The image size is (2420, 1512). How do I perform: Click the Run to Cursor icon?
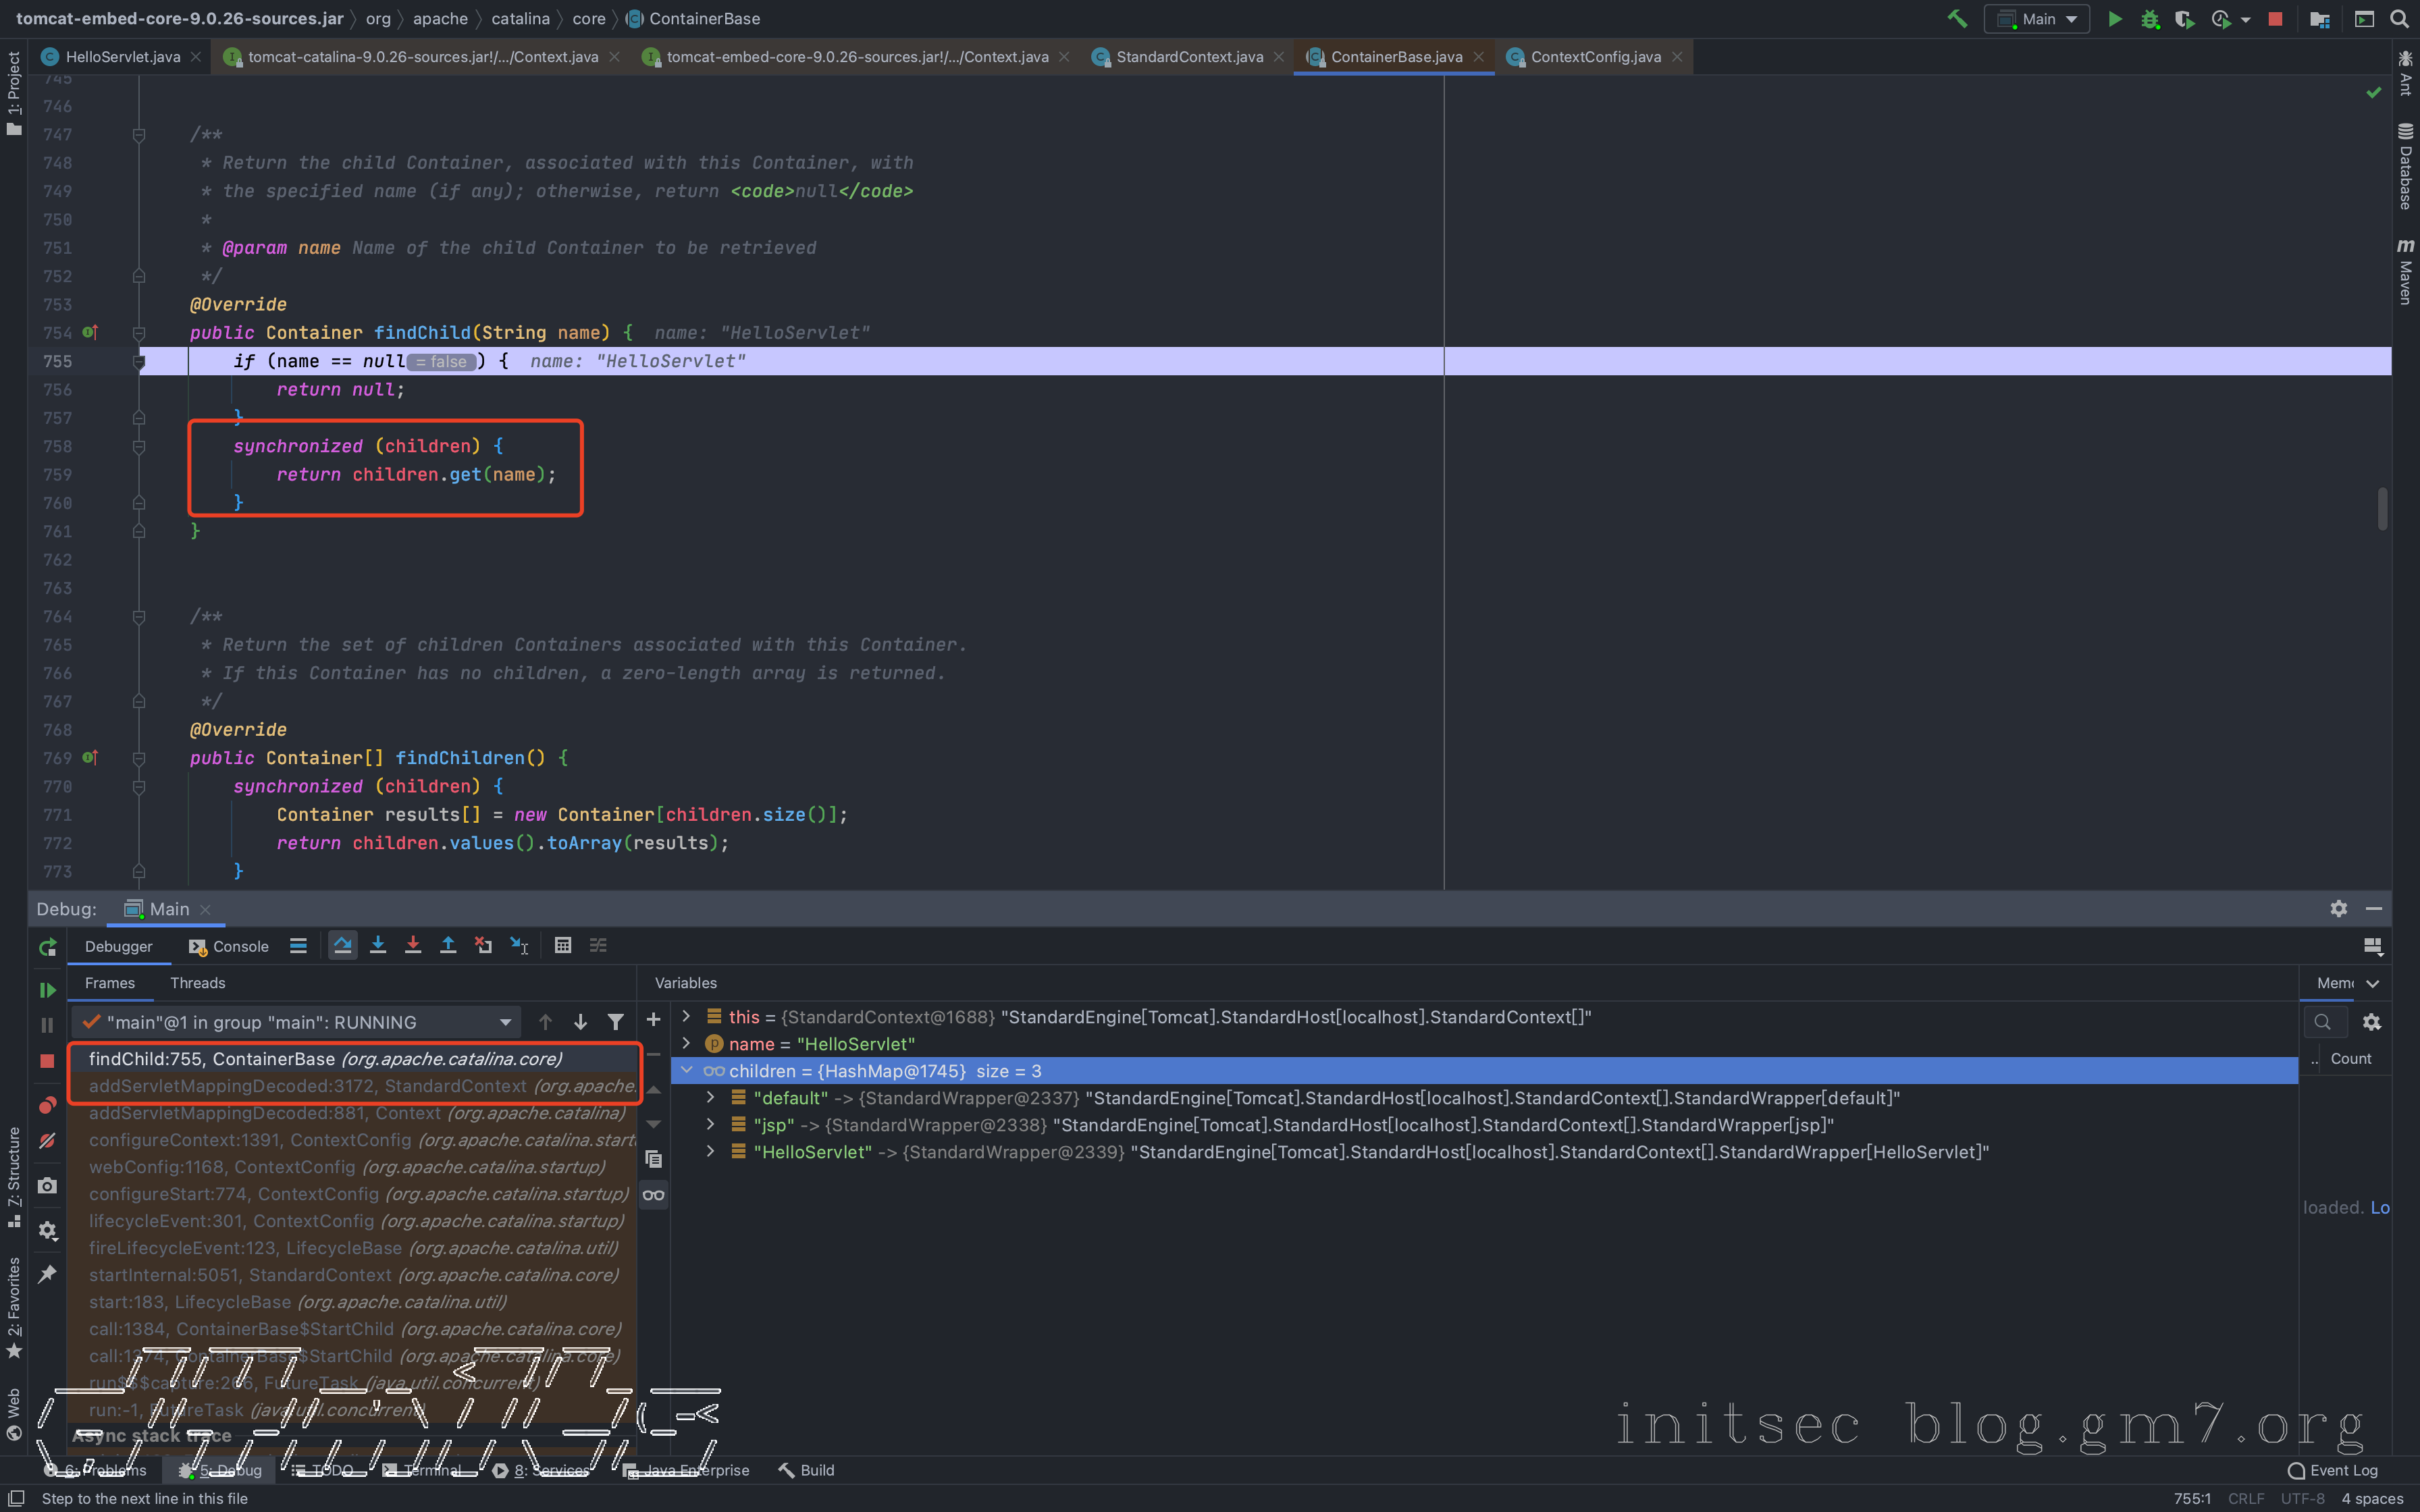pos(519,945)
